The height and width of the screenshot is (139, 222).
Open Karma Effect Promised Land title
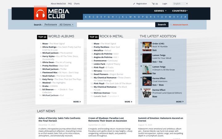click(167, 93)
